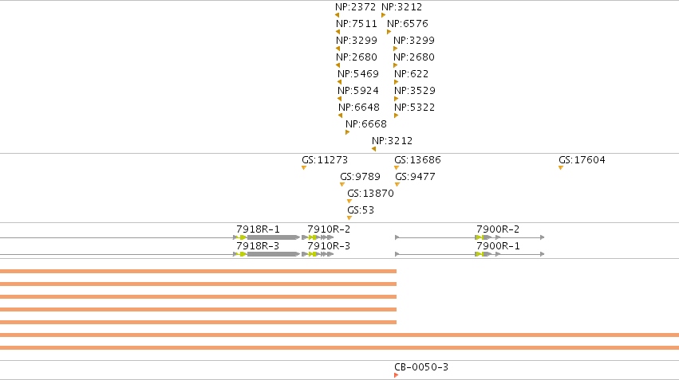
Task: Click the 7900R-1 transcript
Action: tap(470, 254)
